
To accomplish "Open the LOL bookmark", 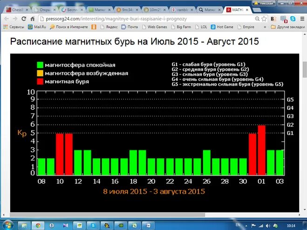I will pyautogui.click(x=201, y=27).
